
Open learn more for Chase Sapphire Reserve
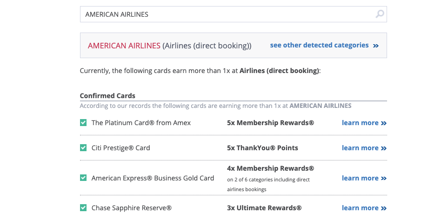[x=360, y=208]
